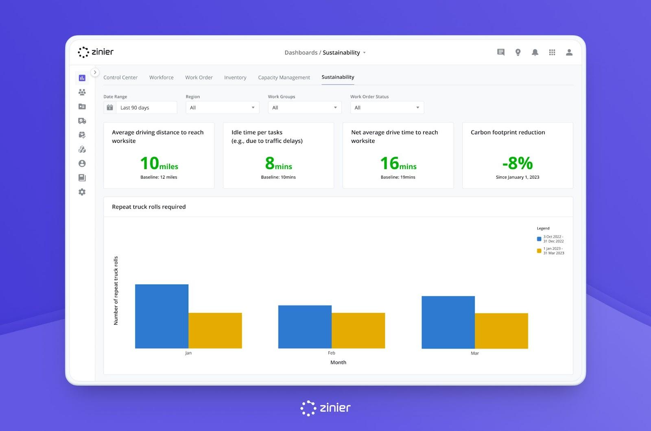Click the 'Mar' axis label
Screen dimensions: 651x431
[475, 353]
